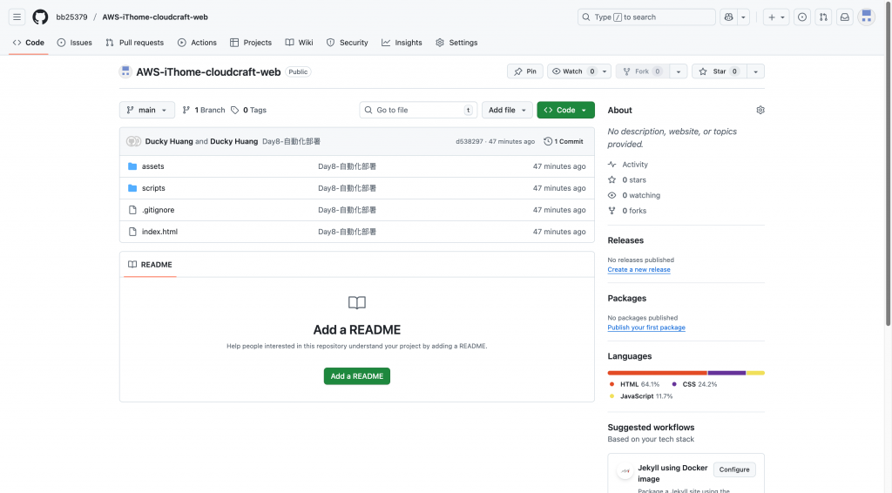Fork the repository
Image resolution: width=892 pixels, height=493 pixels.
click(x=642, y=71)
